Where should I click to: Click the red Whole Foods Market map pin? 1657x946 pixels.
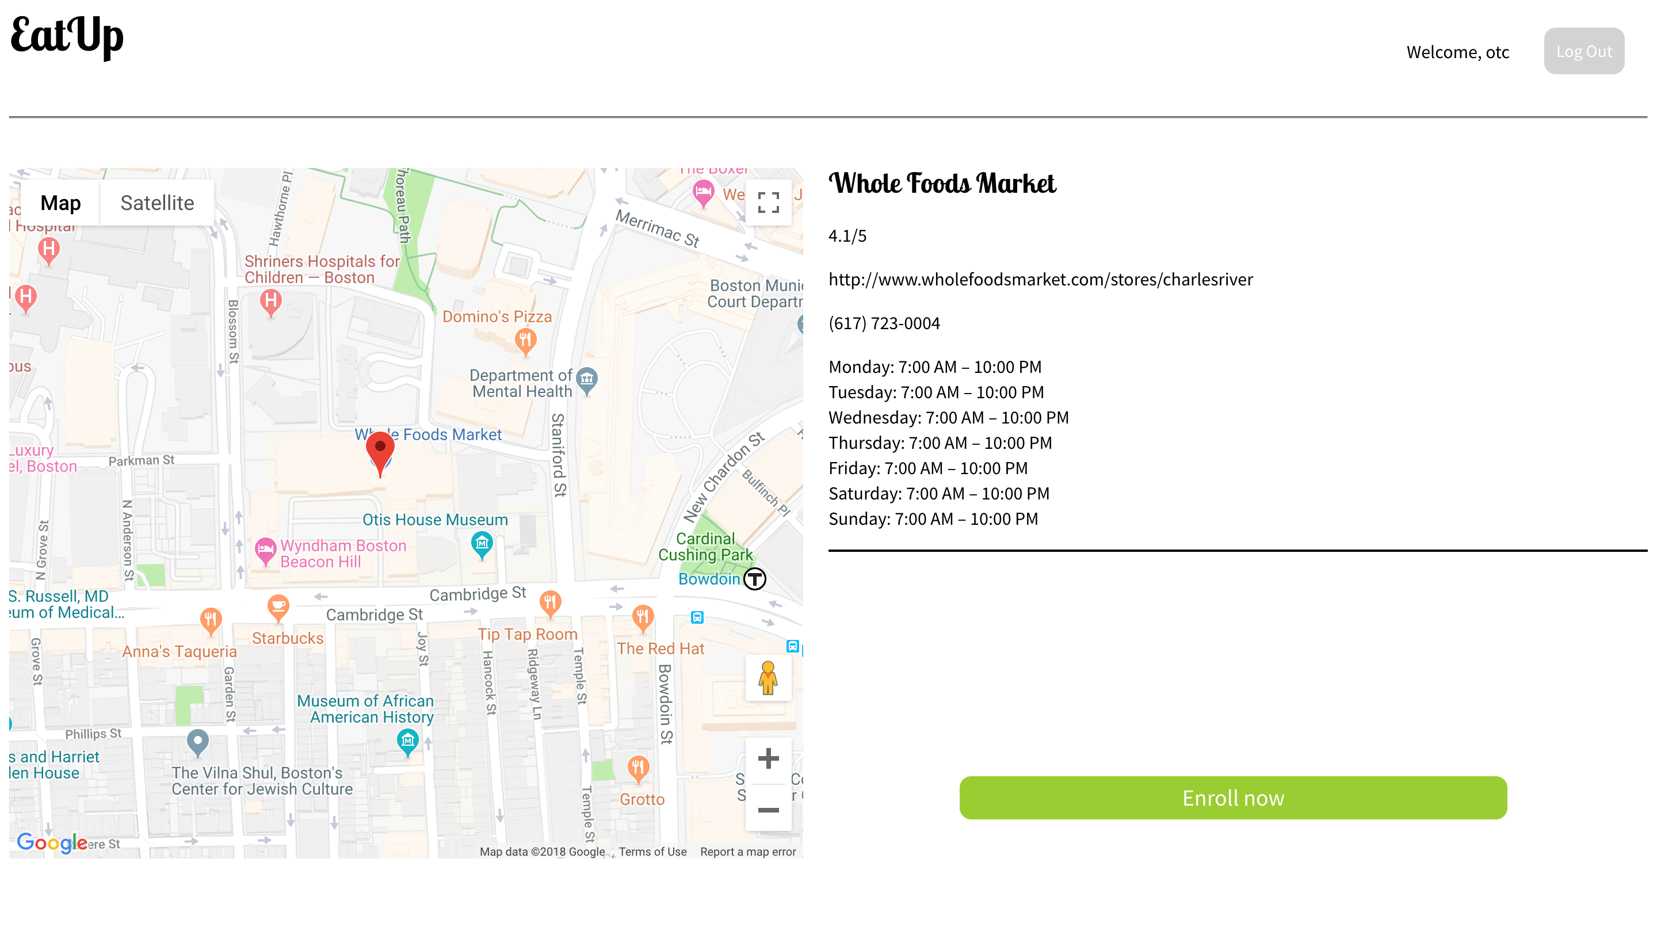pos(380,450)
